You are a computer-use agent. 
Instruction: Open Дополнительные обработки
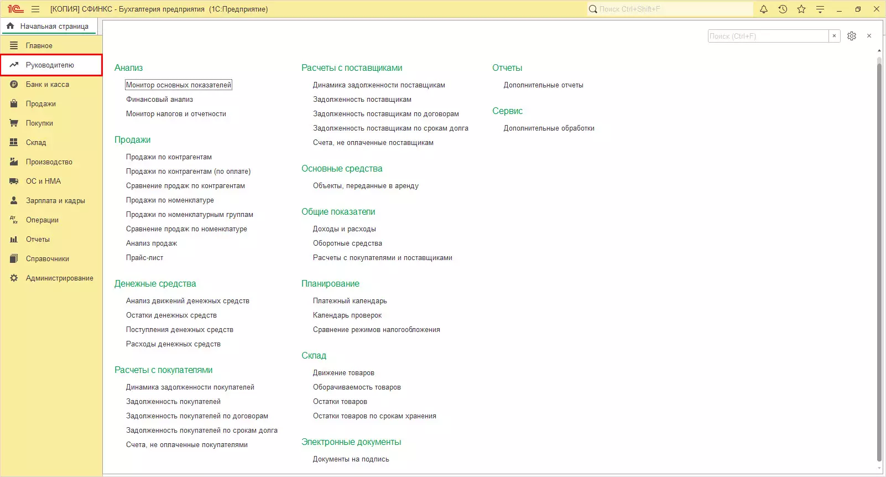(x=549, y=128)
